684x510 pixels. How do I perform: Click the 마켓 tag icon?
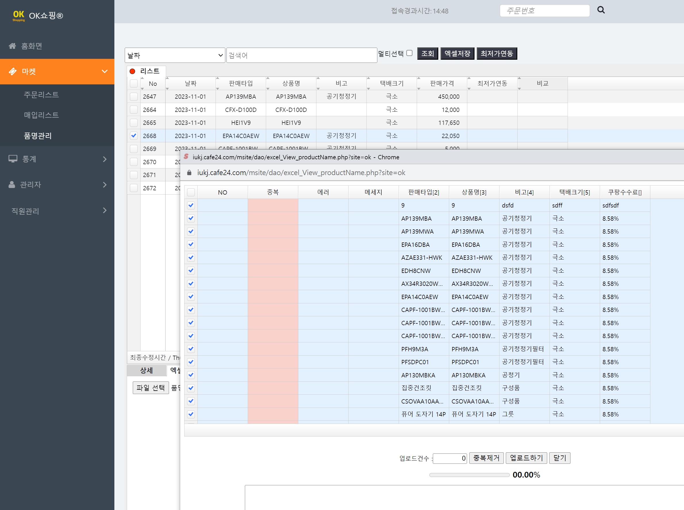12,72
